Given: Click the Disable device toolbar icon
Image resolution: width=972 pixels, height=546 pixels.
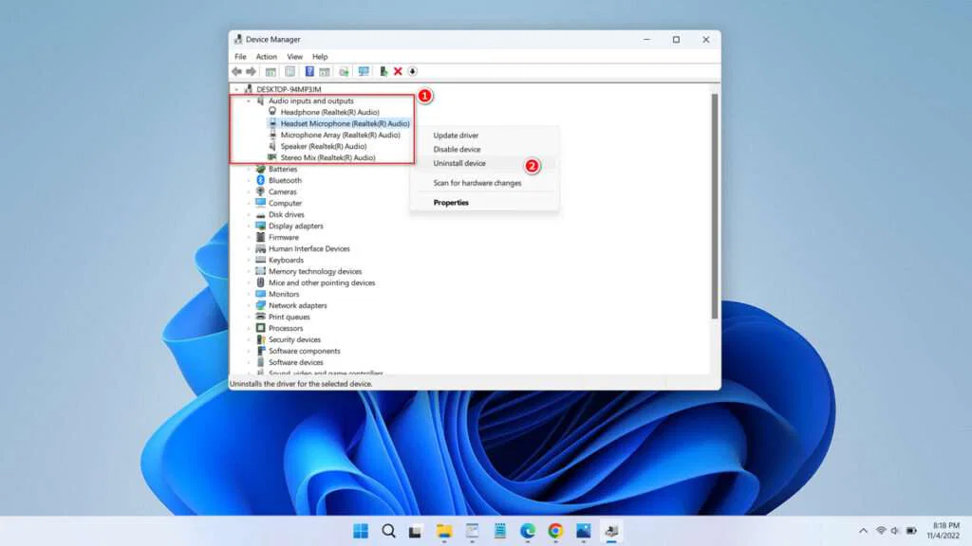Looking at the screenshot, I should (413, 71).
